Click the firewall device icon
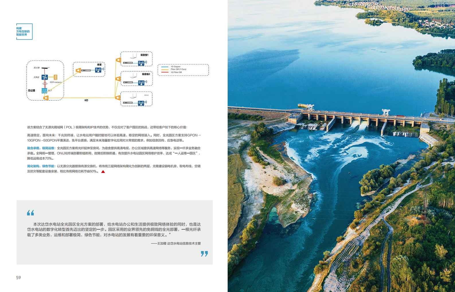Image resolution: width=455 pixels, height=292 pixels. click(x=45, y=68)
